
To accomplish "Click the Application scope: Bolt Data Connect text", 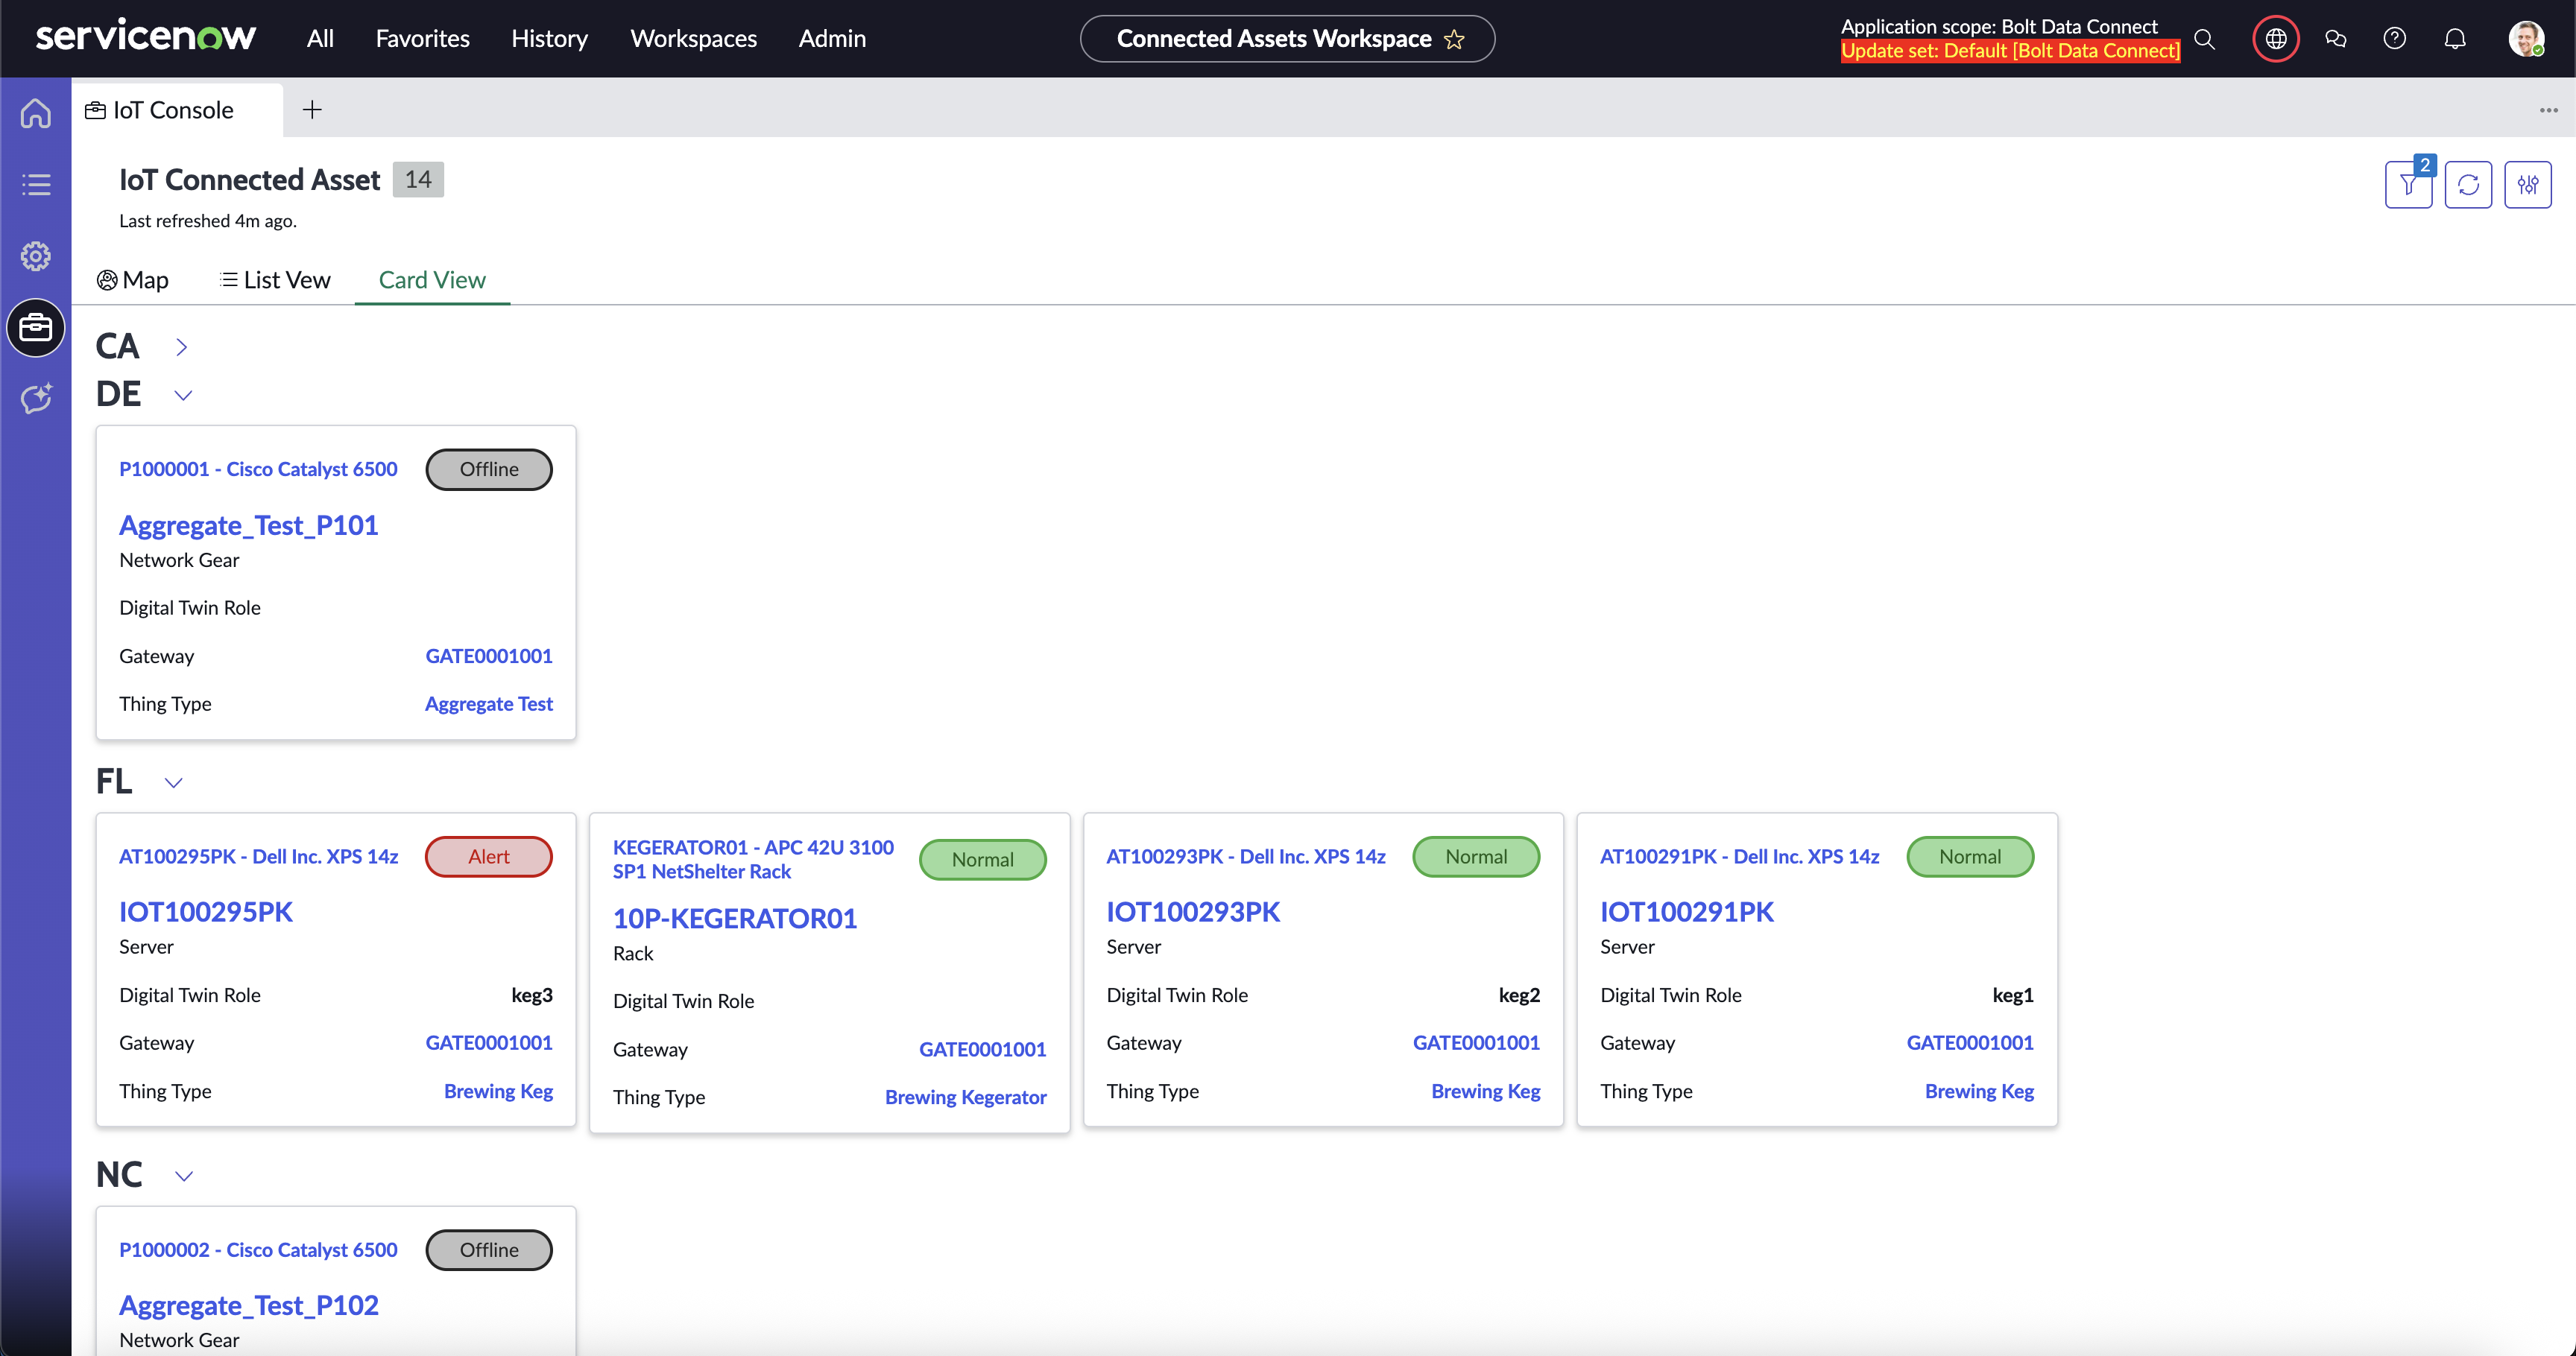I will pos(1999,27).
